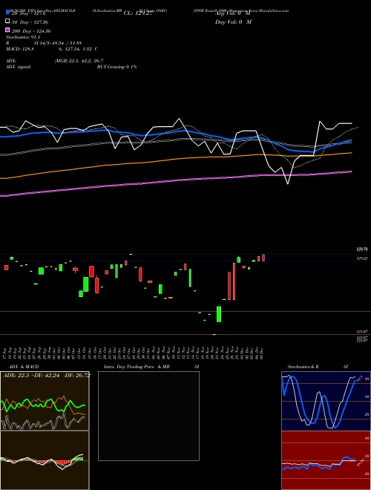Click the blue 20 Day legend swatch
371x490 pixels.
7,13
